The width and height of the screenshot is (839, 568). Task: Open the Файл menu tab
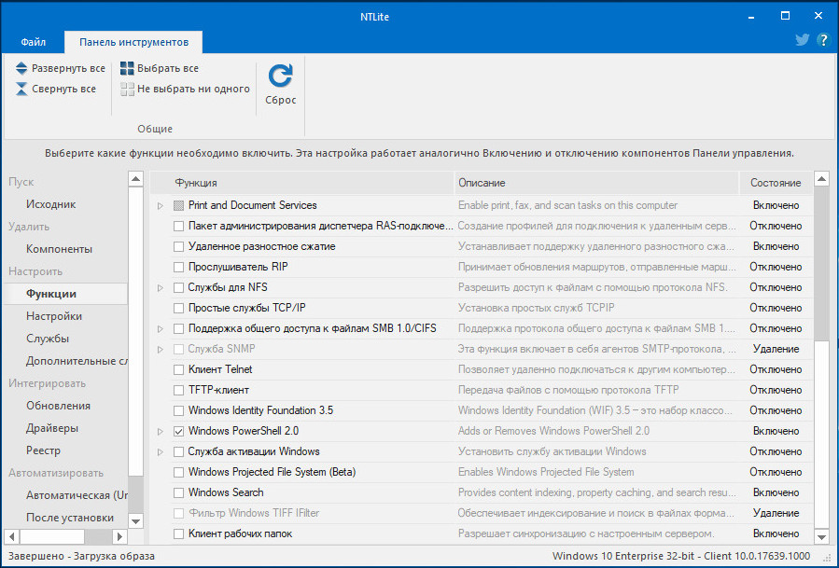coord(34,42)
